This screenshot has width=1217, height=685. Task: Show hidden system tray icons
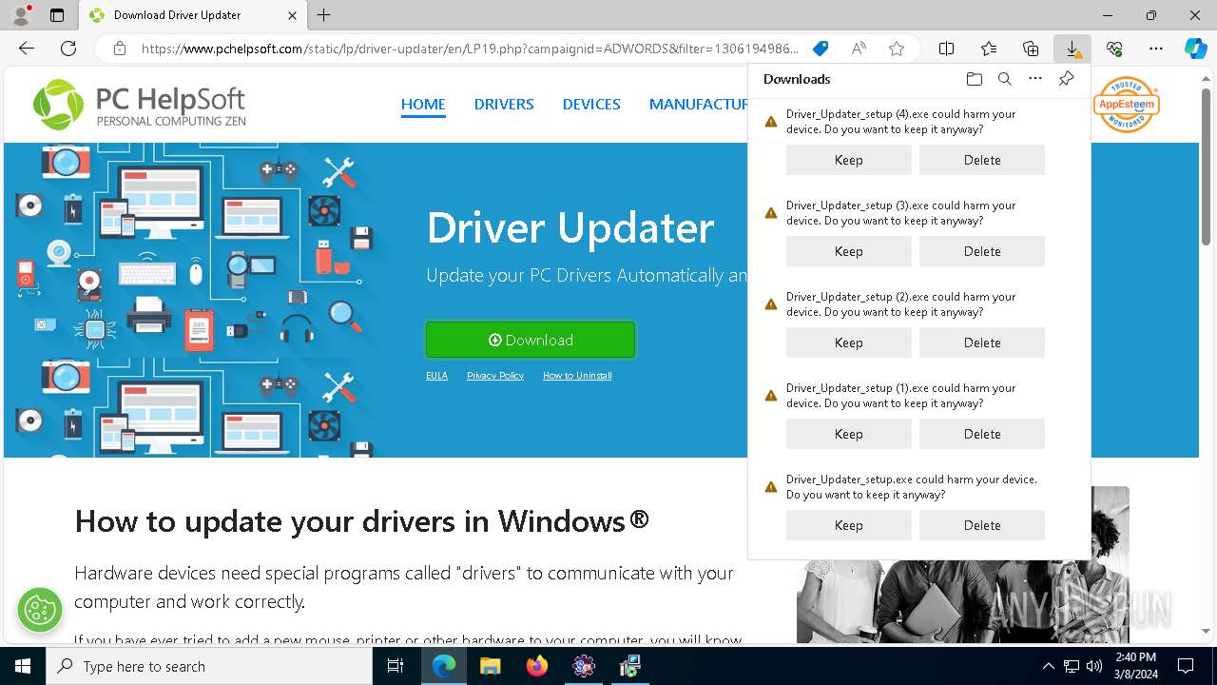(x=1048, y=666)
